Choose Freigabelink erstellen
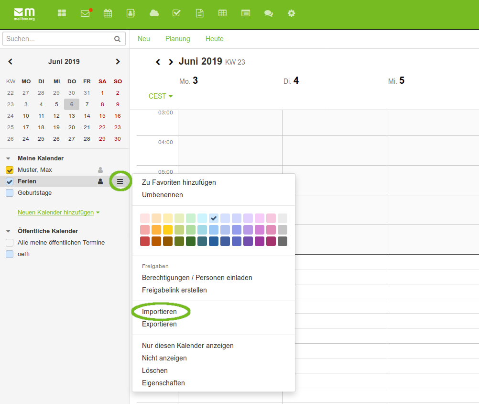 174,290
